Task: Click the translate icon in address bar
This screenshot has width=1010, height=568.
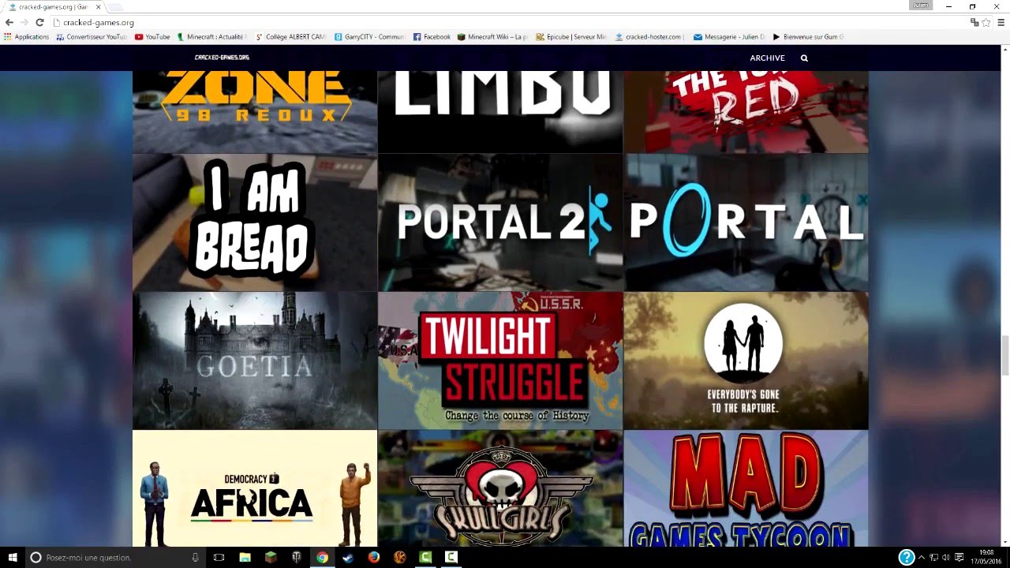Action: pyautogui.click(x=974, y=22)
